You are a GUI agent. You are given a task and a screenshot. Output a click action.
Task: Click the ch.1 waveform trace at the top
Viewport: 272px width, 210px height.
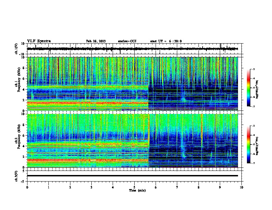[x=133, y=49]
